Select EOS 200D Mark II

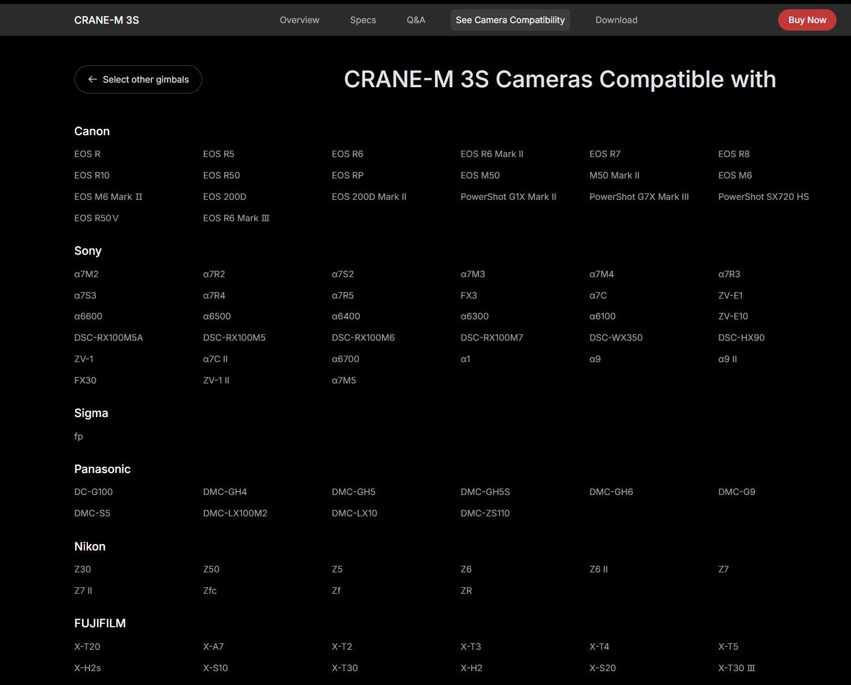(x=369, y=196)
